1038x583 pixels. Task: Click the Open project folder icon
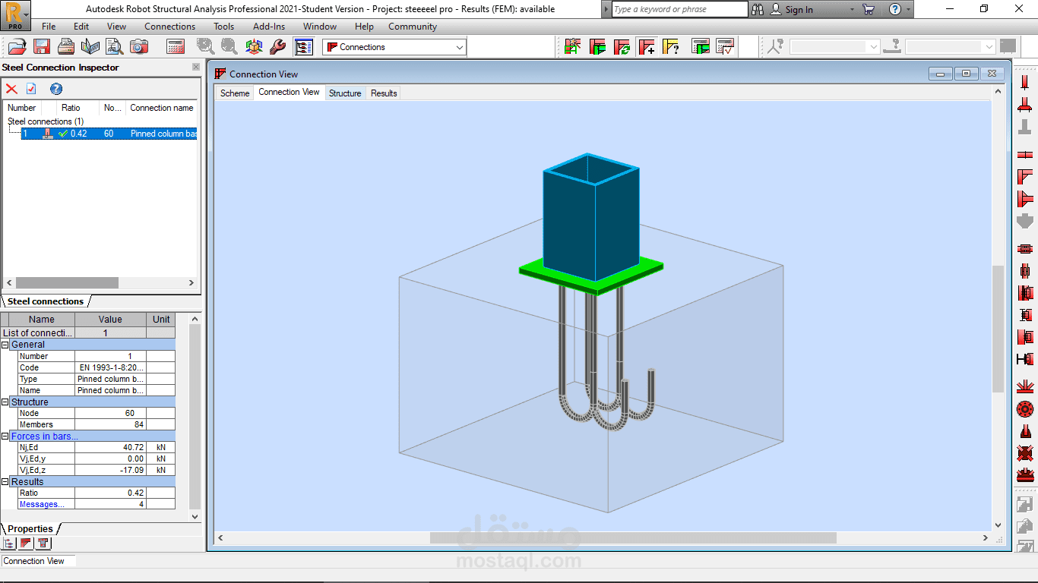point(17,46)
